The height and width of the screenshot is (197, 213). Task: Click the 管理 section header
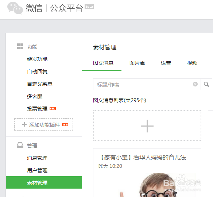coord(32,146)
